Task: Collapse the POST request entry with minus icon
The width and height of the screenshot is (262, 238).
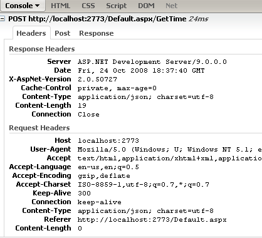Action: [3, 19]
